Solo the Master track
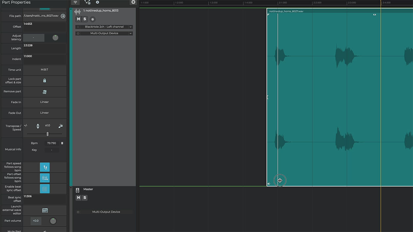Image resolution: width=413 pixels, height=232 pixels. (85, 198)
